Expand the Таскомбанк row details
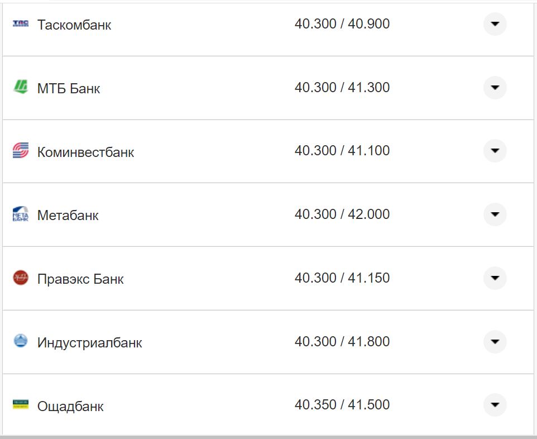 (x=495, y=24)
